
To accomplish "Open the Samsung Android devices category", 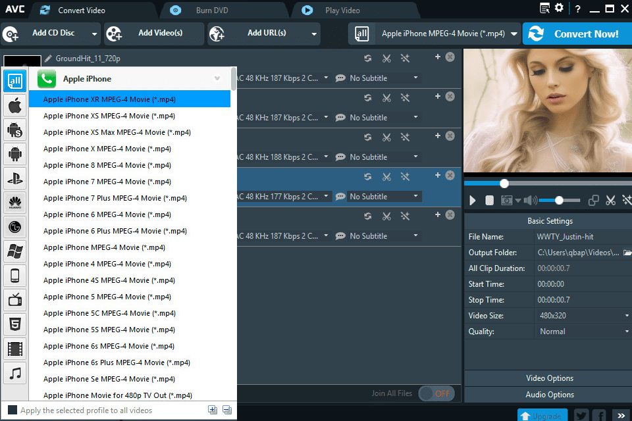I will point(15,130).
